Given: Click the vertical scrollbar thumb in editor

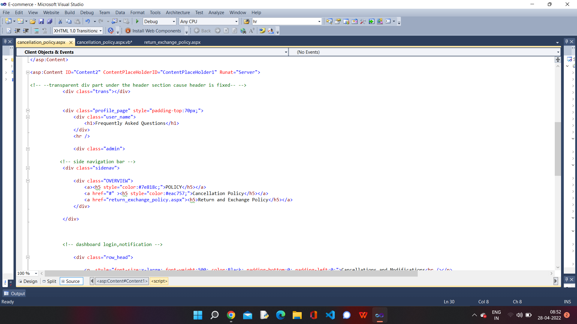Looking at the screenshot, I should tap(558, 148).
